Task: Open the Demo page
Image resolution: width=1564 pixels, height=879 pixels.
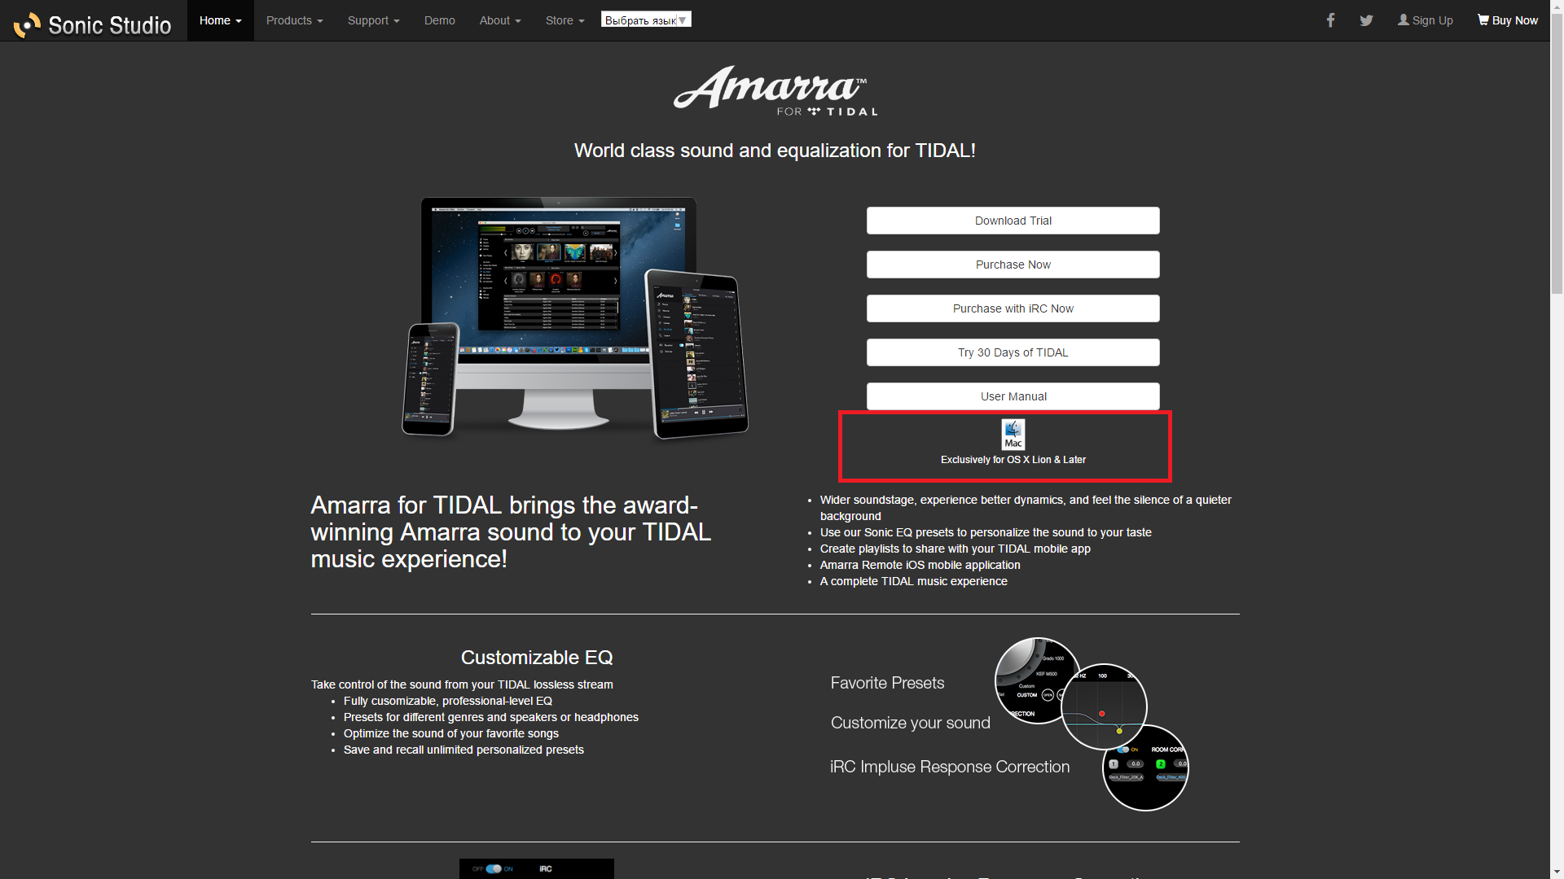Action: (x=440, y=20)
